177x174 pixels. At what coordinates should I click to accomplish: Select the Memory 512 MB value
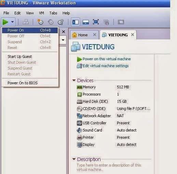tap(123, 87)
